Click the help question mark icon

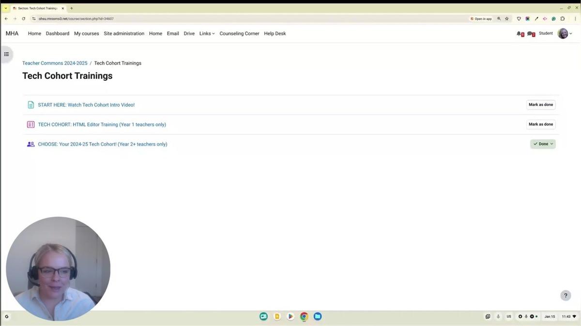coord(566,296)
